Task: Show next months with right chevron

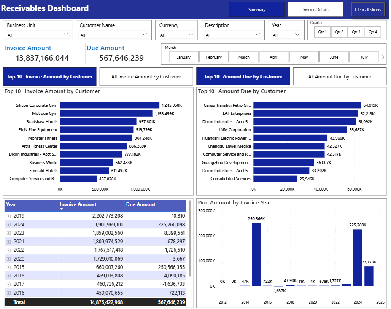Action: [x=383, y=57]
